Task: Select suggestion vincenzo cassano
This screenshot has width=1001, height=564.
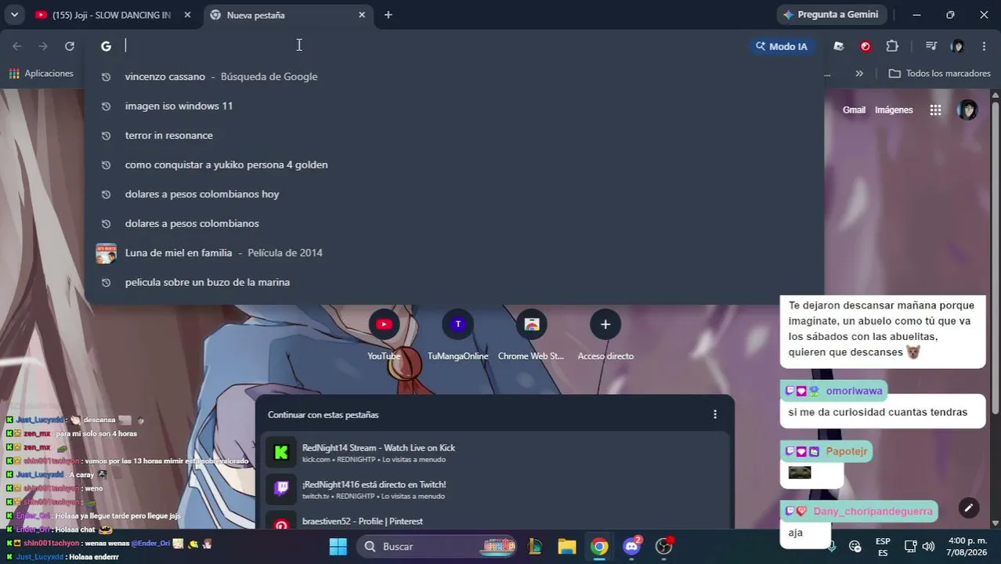Action: (454, 77)
